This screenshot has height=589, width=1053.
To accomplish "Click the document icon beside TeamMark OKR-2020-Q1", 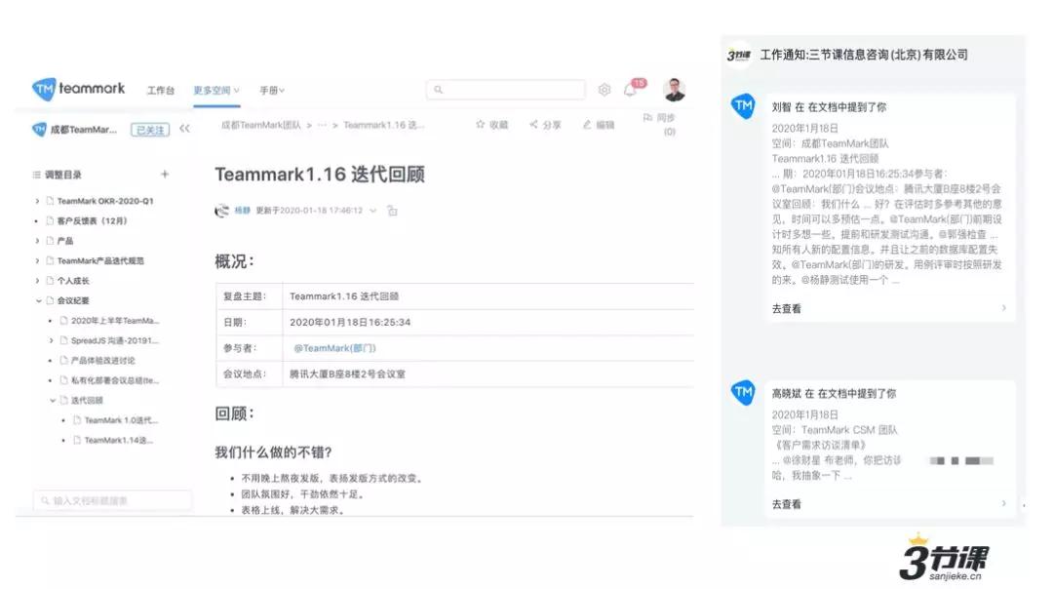I will pos(50,201).
